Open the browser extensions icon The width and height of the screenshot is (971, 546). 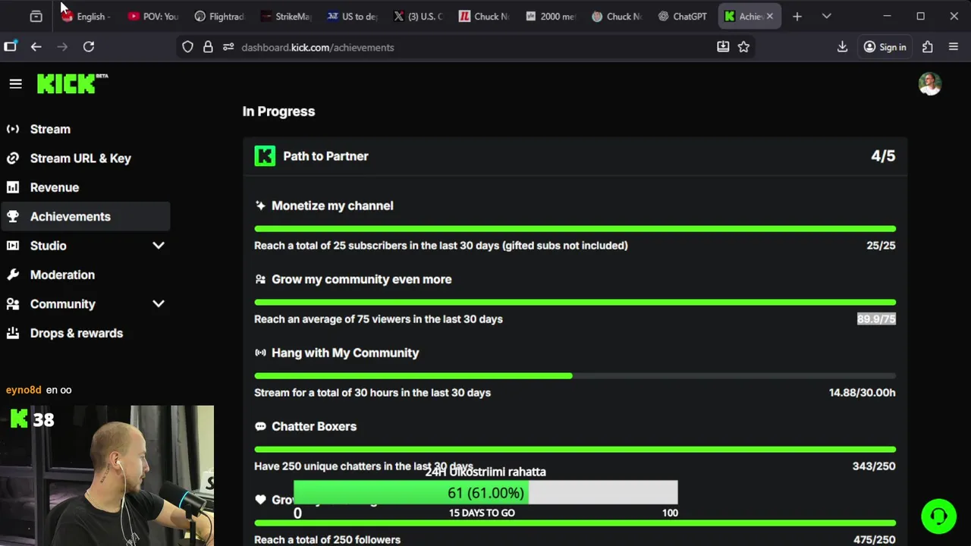(x=927, y=47)
